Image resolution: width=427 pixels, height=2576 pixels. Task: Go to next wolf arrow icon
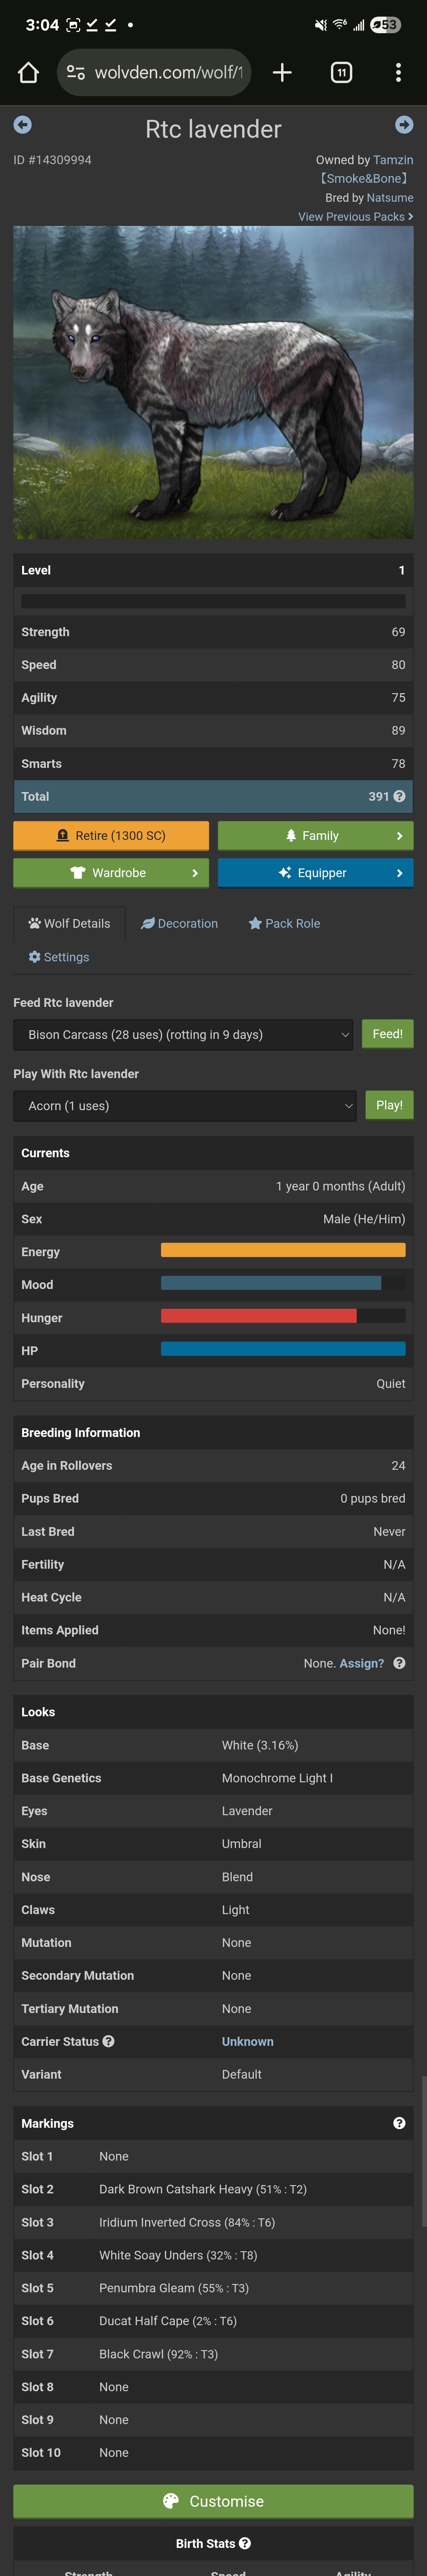pos(404,125)
